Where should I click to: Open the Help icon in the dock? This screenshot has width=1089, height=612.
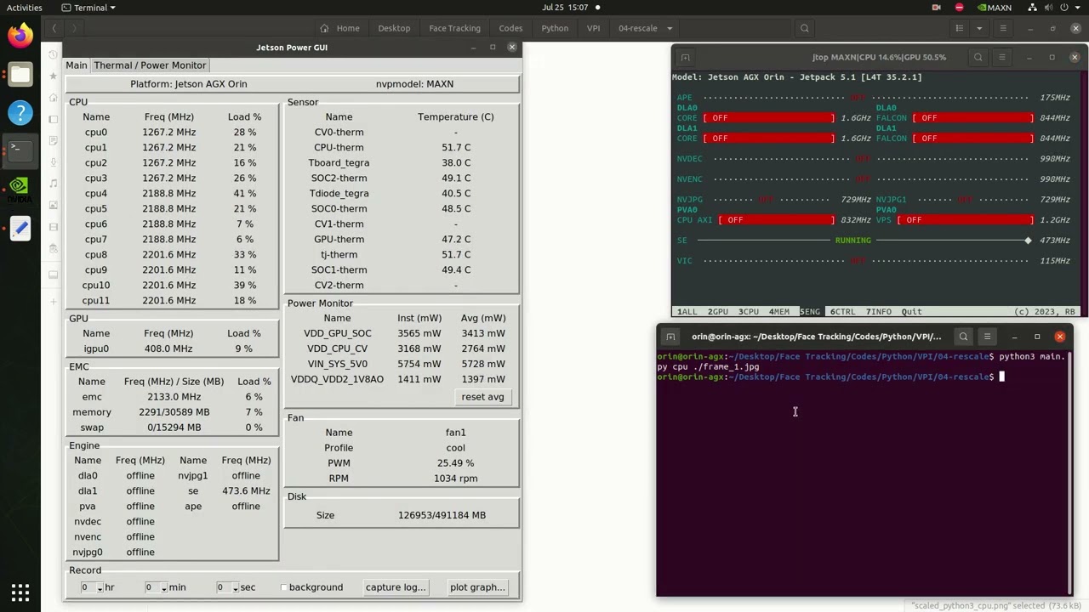(x=20, y=112)
